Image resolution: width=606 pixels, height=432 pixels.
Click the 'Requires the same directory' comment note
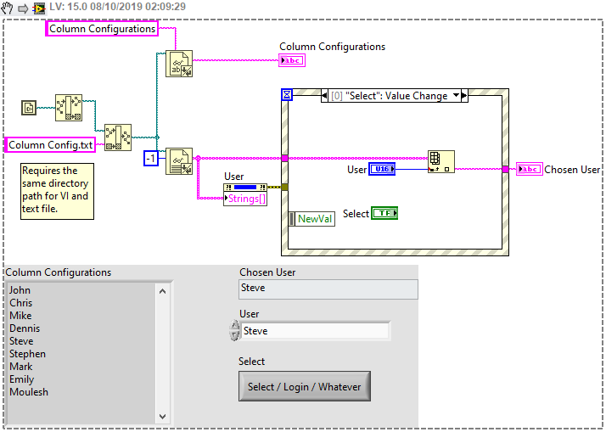(x=57, y=191)
